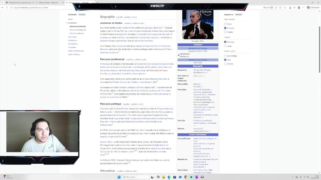
Task: Go to Distinctions in the table of contents
Action: point(72,40)
